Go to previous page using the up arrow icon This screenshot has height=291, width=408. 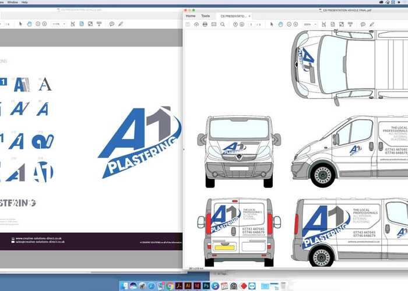(235, 24)
